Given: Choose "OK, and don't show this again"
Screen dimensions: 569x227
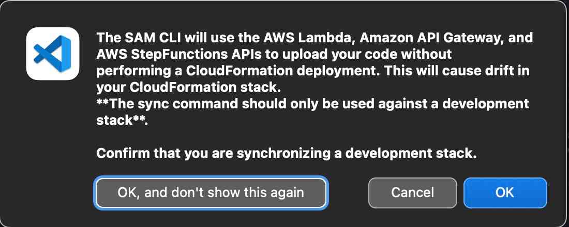Looking at the screenshot, I should pyautogui.click(x=211, y=193).
